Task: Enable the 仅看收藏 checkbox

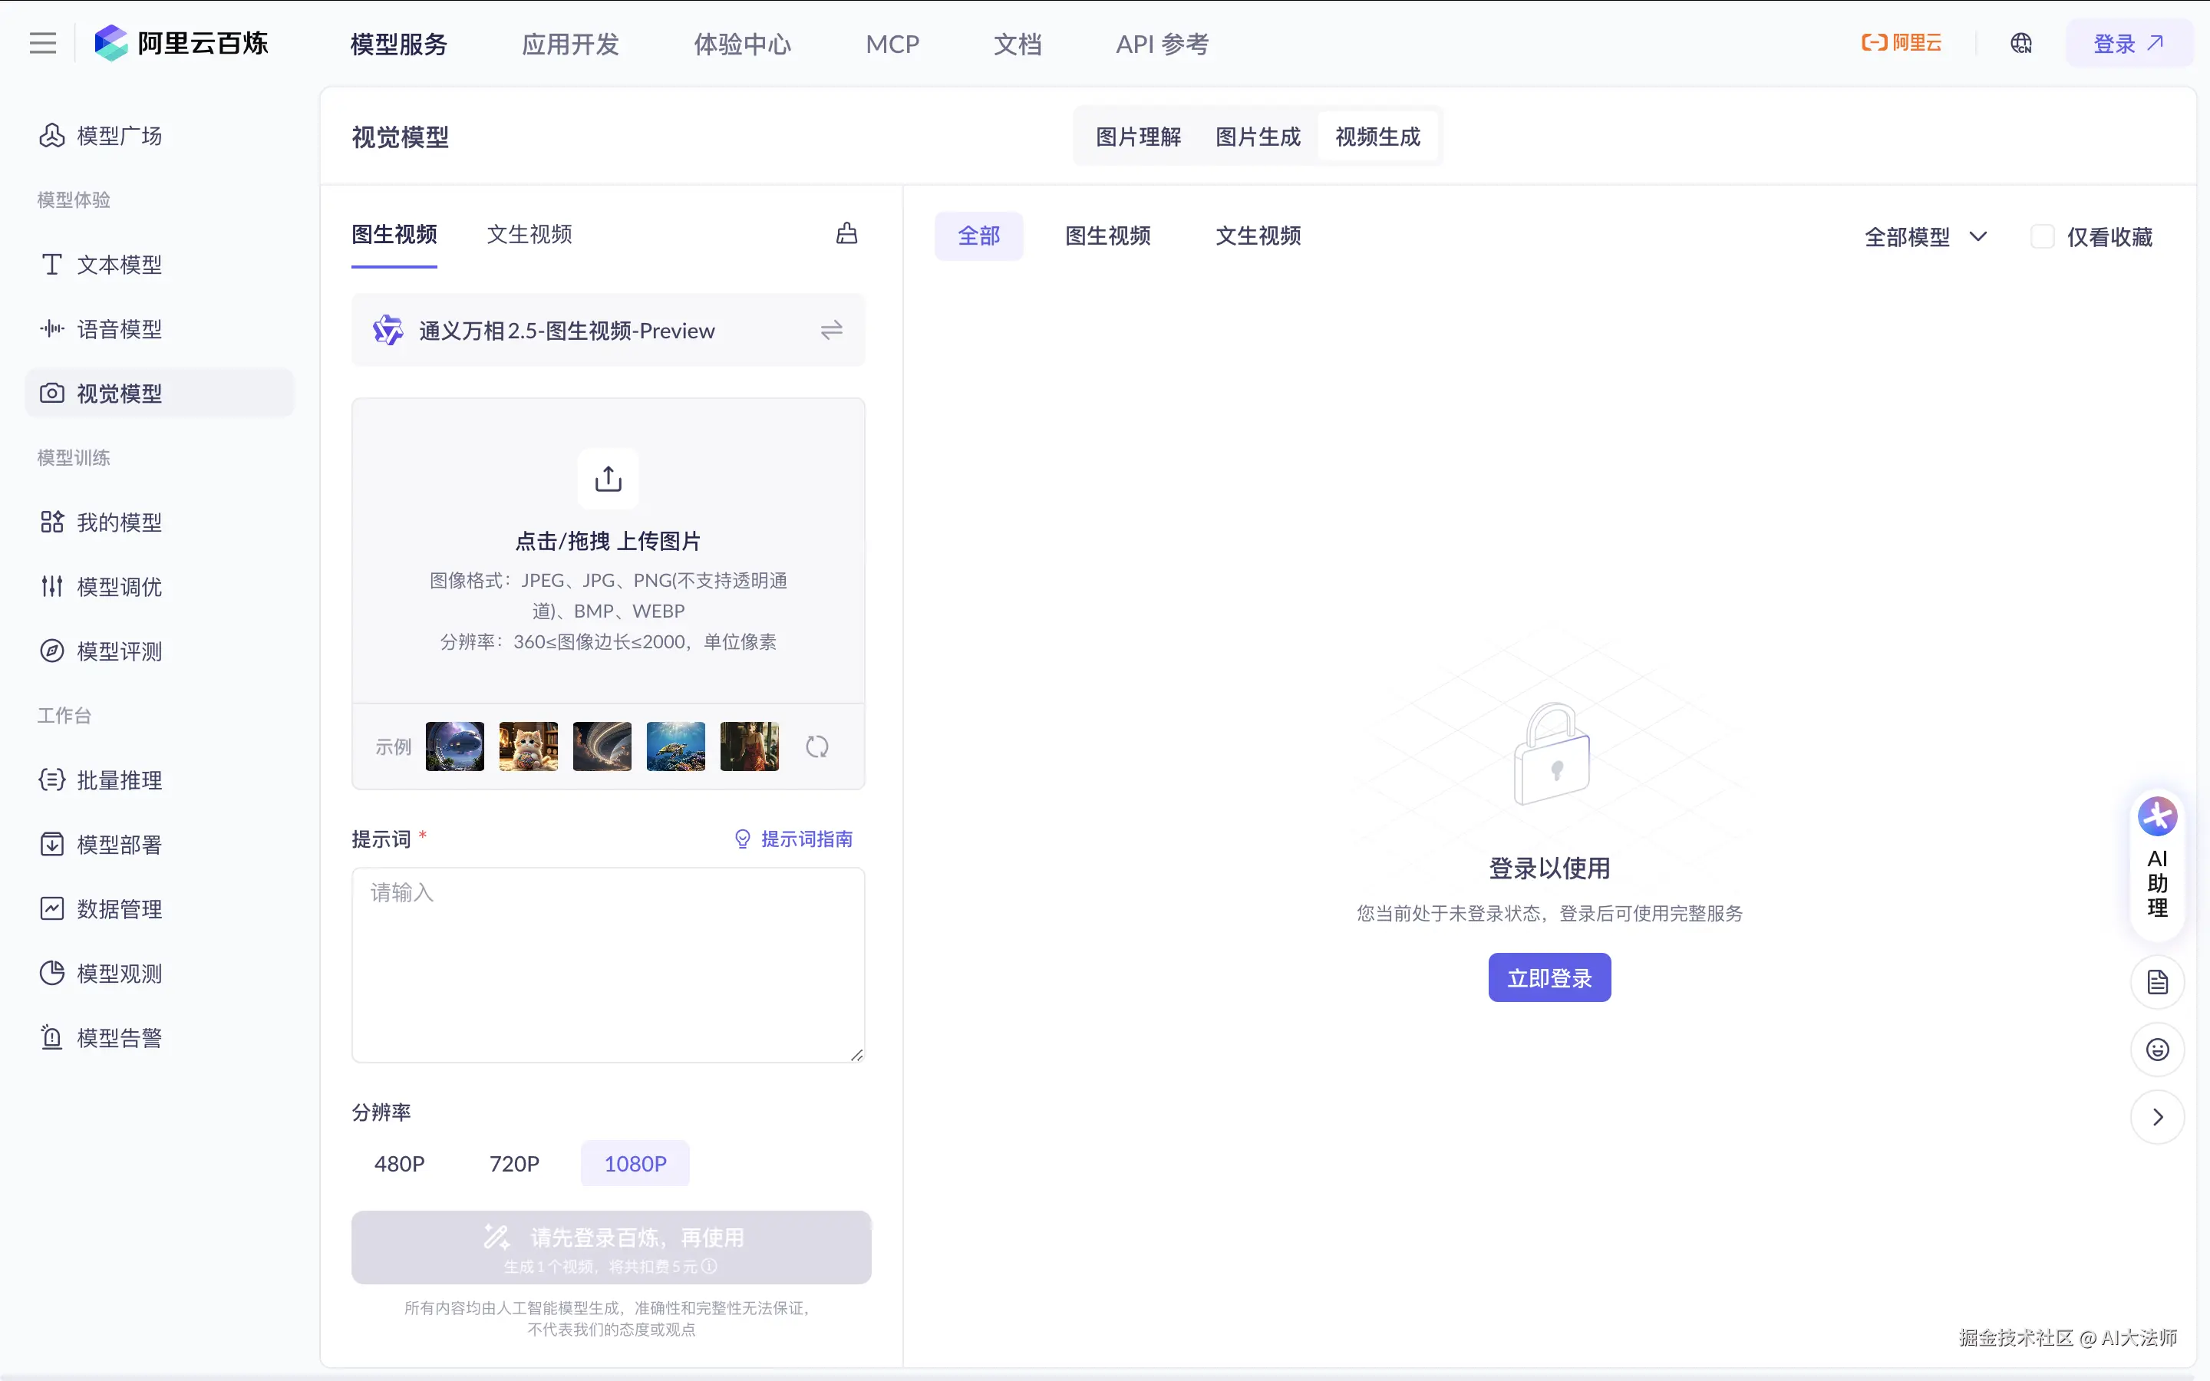Action: pyautogui.click(x=2043, y=236)
